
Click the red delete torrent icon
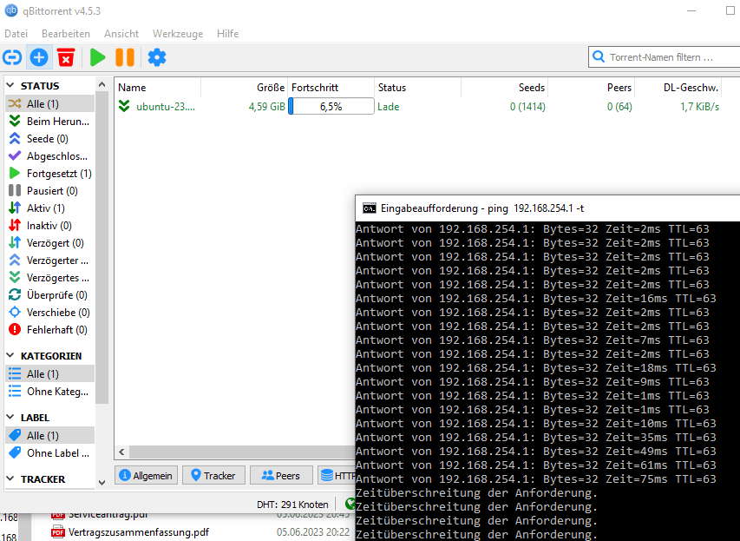[x=66, y=57]
